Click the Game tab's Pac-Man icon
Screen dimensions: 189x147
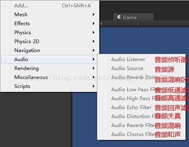coord(119,17)
